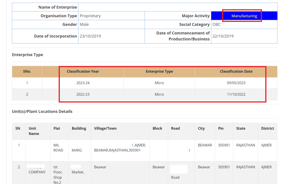The width and height of the screenshot is (281, 184).
Task: Click the District column header
Action: point(267,128)
